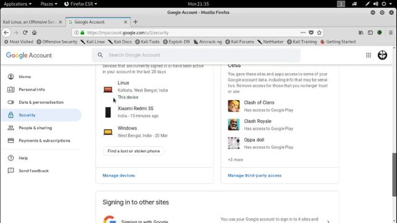Open Data & personalisation section
This screenshot has width=397, height=223.
pyautogui.click(x=41, y=102)
